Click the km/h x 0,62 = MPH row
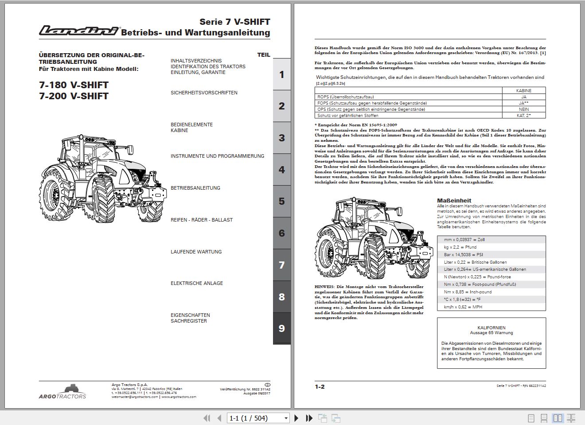The image size is (585, 425). coord(491,307)
